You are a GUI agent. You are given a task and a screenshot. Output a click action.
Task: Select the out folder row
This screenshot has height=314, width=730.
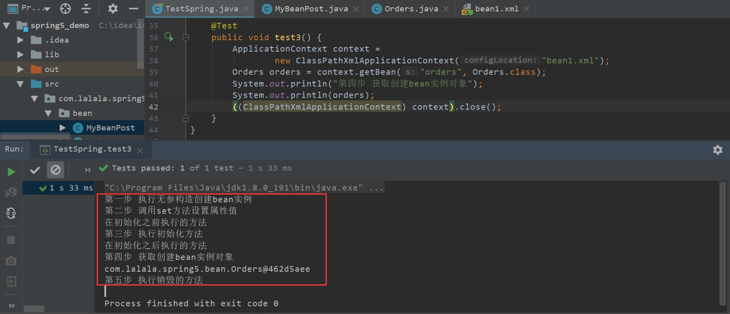(72, 69)
